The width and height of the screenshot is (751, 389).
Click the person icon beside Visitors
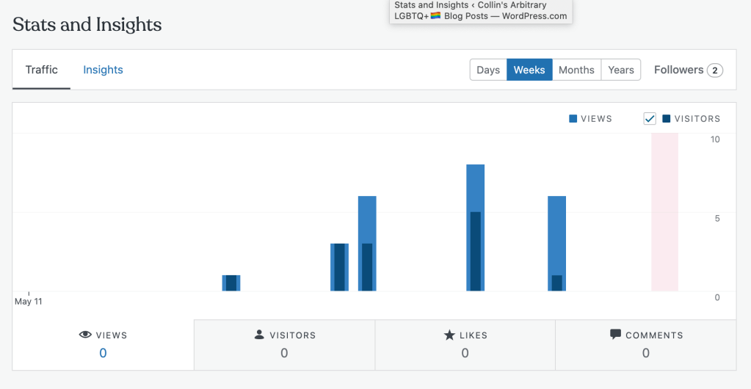tap(259, 335)
